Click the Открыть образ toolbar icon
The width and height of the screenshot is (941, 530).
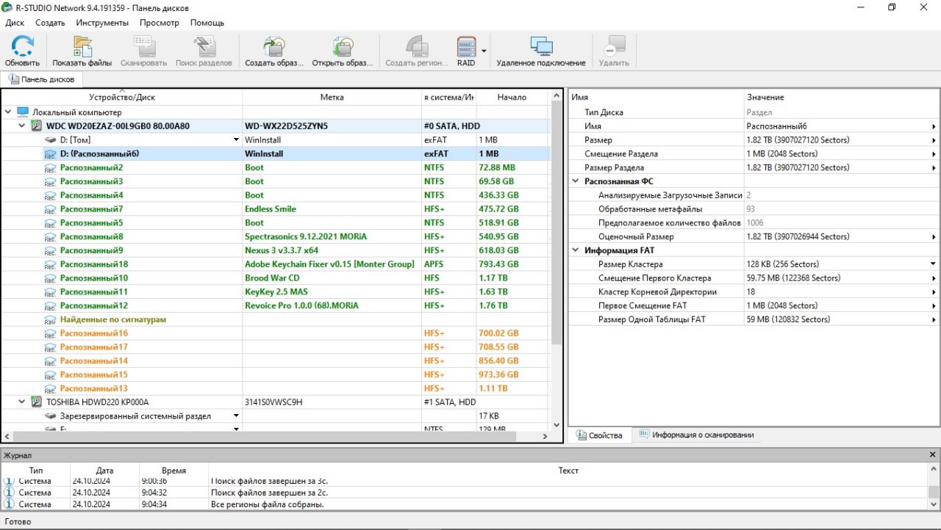pos(342,48)
